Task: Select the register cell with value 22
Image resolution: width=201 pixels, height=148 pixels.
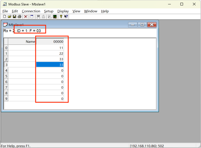Action: 50,53
